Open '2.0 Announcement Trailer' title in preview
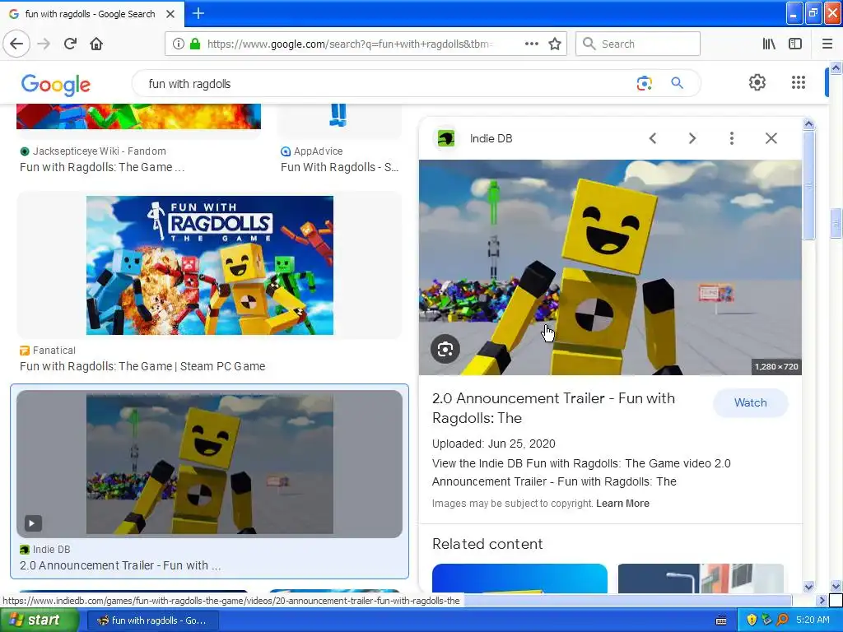This screenshot has width=843, height=632. [553, 408]
